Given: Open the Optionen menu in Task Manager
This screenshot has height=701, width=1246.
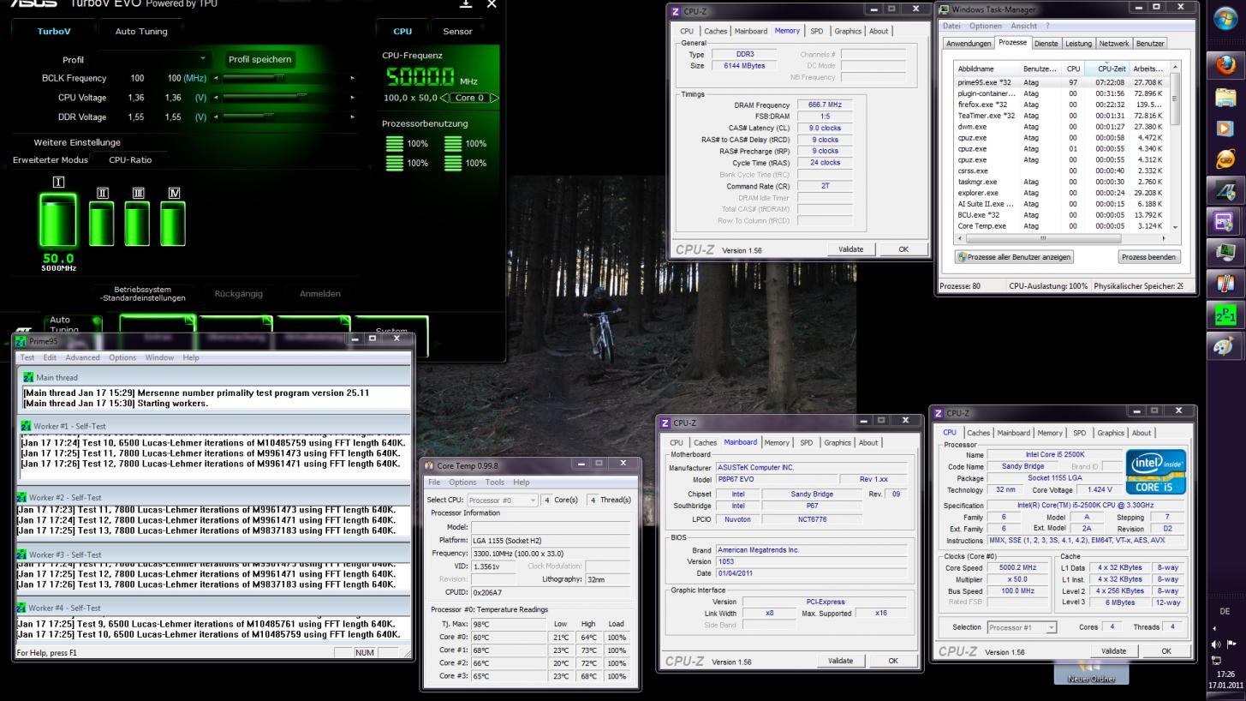Looking at the screenshot, I should pos(986,26).
